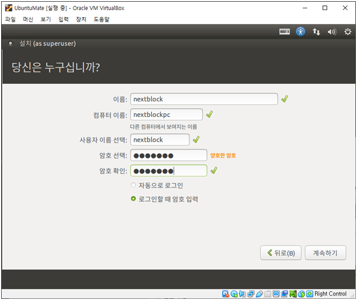Click the keyboard capture green-arrow icon

pyautogui.click(x=309, y=294)
